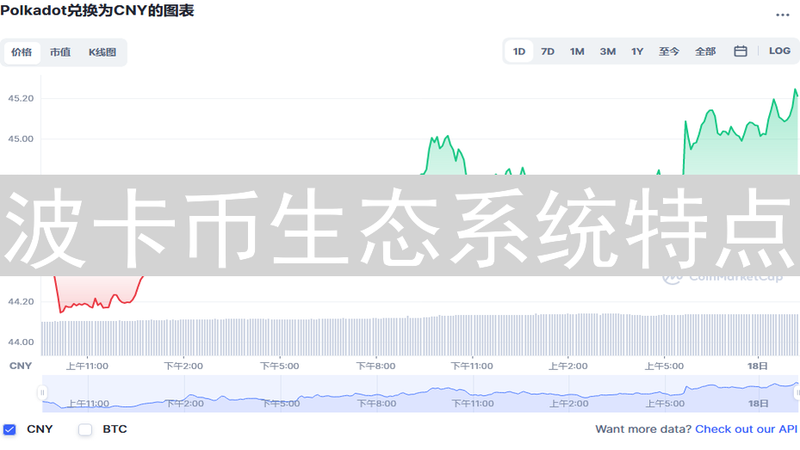
Task: Grab the left range slider handle
Action: [42, 392]
